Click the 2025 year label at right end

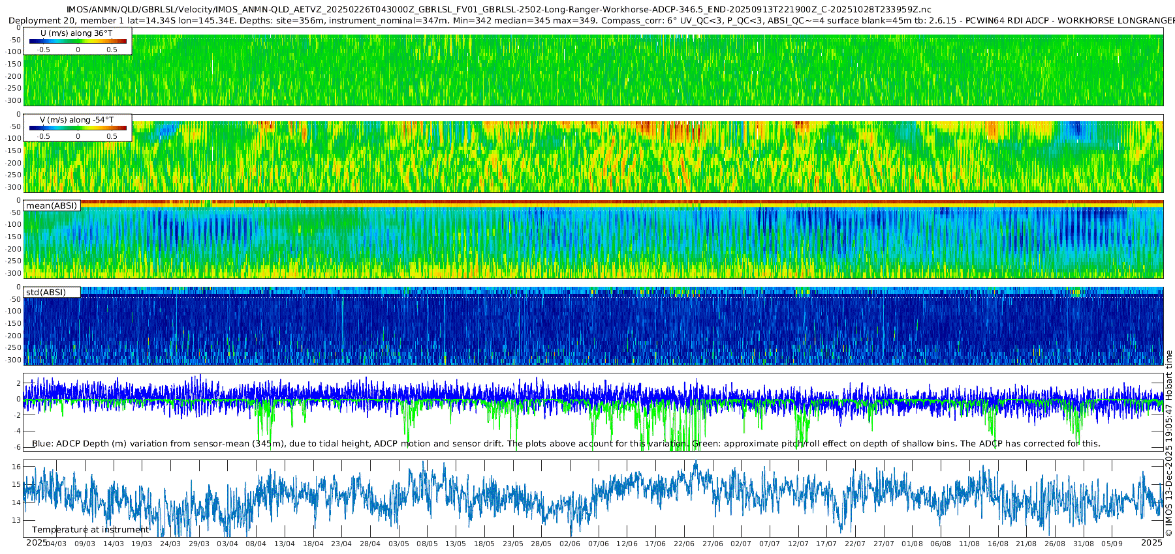(1151, 542)
